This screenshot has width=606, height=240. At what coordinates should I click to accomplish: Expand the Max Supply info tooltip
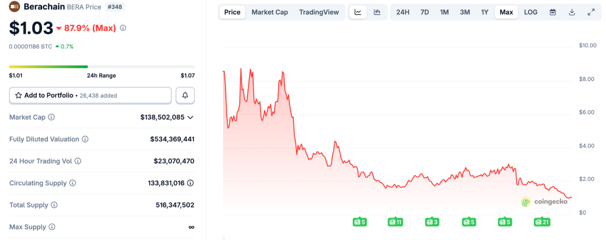[51, 227]
